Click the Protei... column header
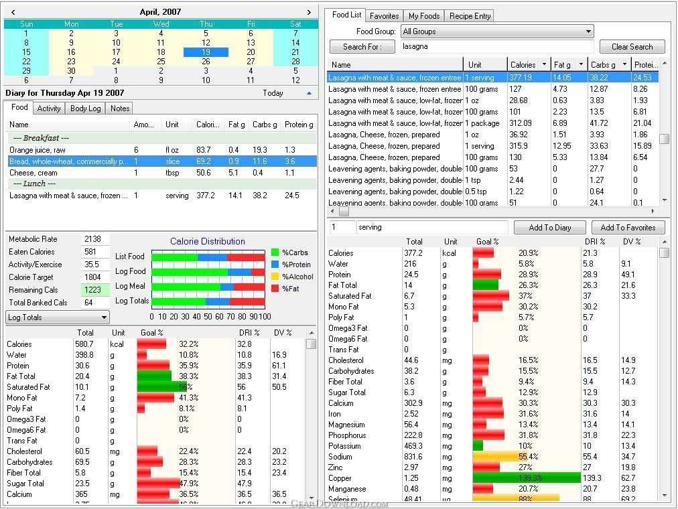 645,65
